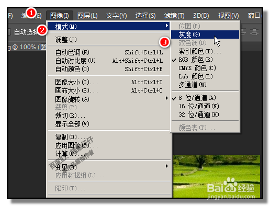Select CMYK 颜色(C) mode
Image resolution: width=270 pixels, height=206 pixels.
tap(205, 68)
